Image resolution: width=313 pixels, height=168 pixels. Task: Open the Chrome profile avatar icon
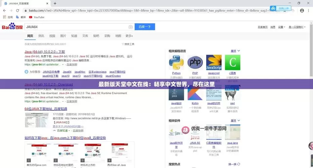coord(302,11)
